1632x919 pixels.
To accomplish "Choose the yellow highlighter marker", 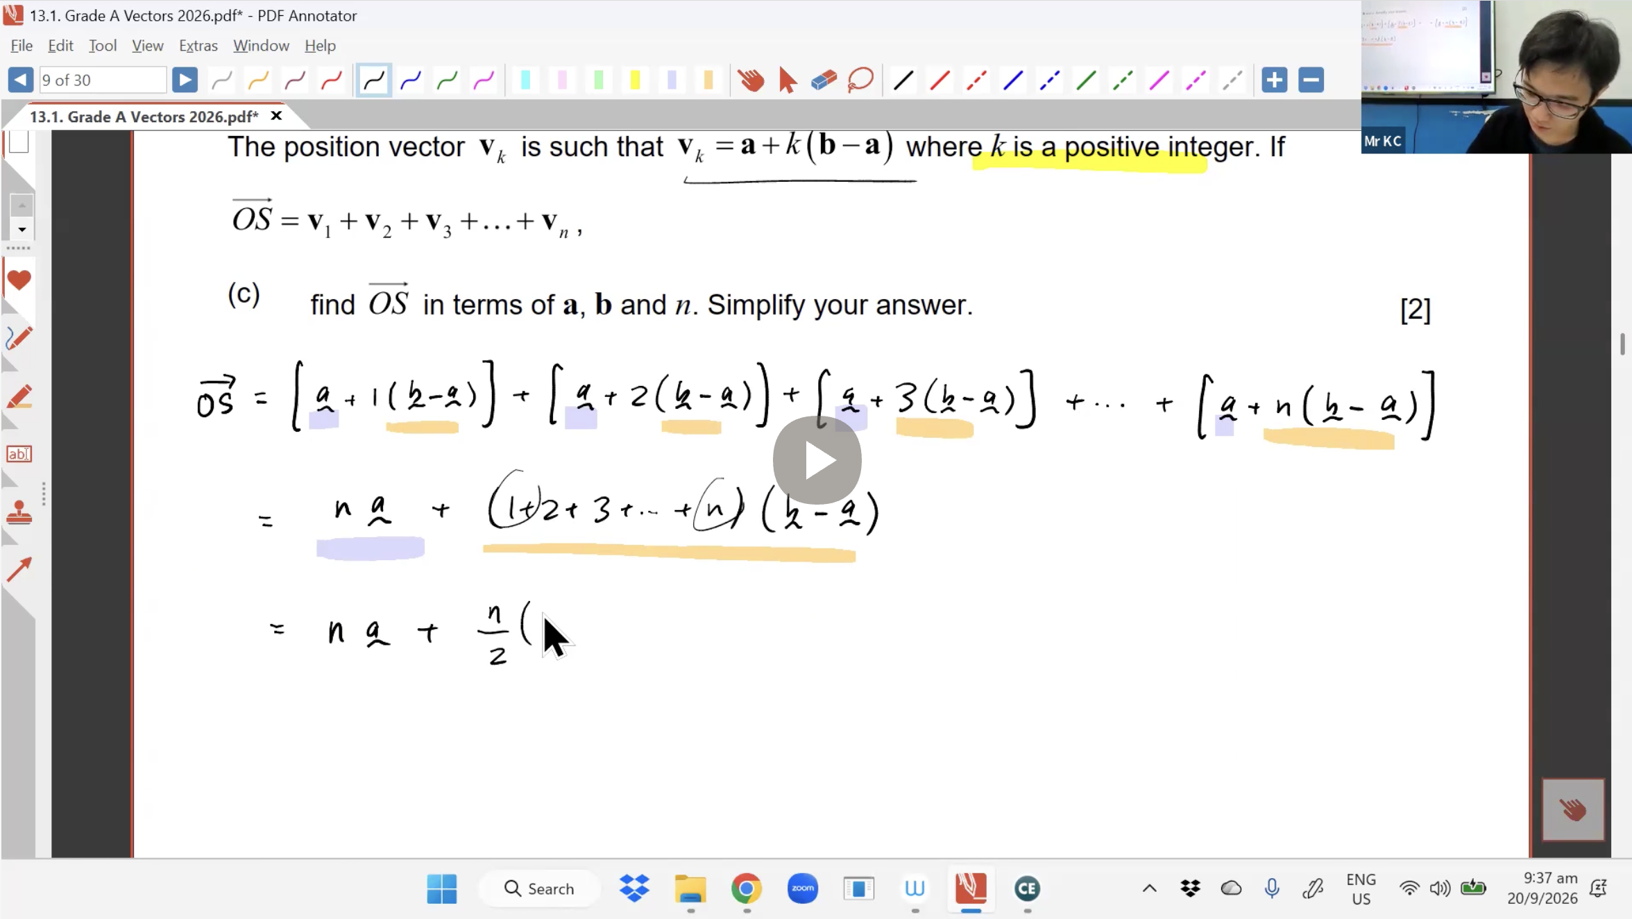I will (635, 81).
